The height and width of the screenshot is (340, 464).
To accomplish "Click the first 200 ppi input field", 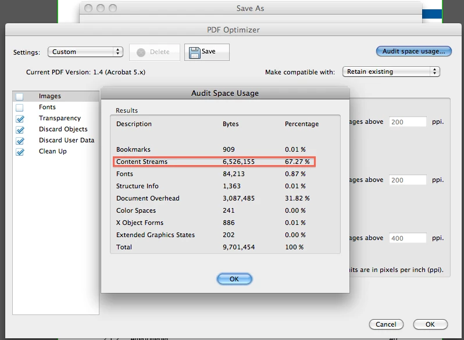I will point(408,122).
